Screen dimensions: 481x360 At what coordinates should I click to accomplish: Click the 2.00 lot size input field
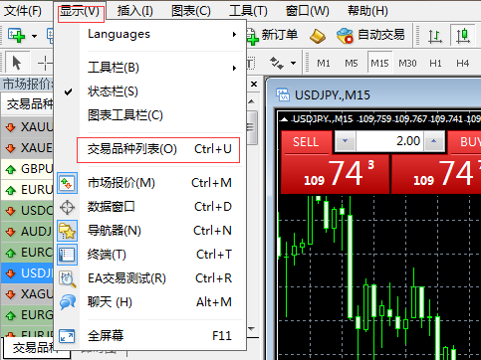tap(389, 141)
